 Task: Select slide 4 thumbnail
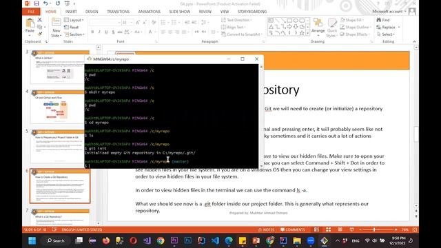click(60, 107)
